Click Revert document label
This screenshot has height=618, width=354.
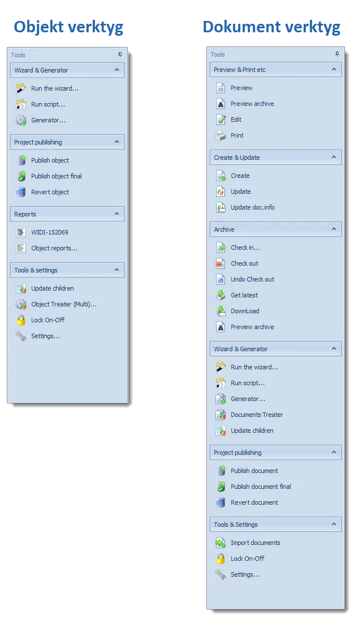point(254,502)
